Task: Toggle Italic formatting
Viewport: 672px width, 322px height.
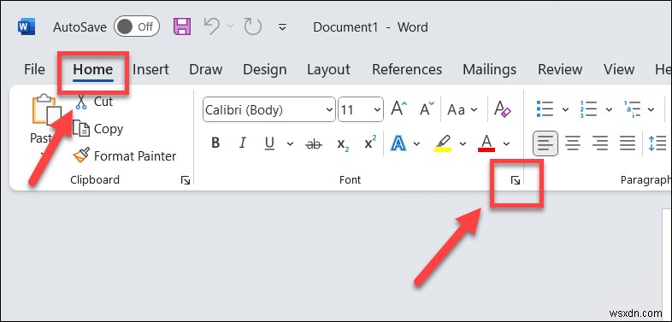Action: point(243,143)
